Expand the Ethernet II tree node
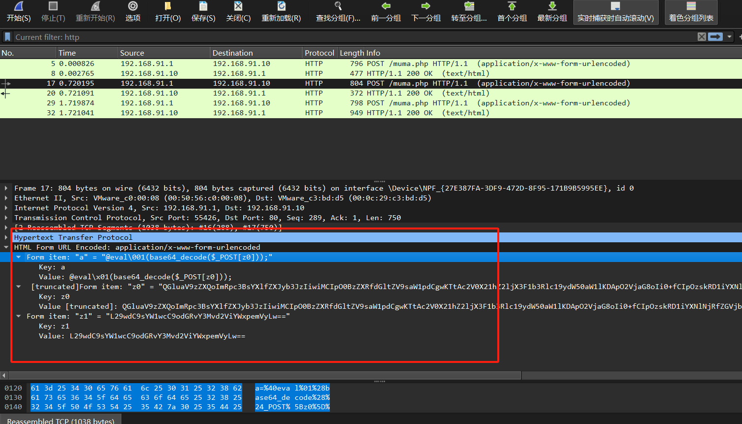 click(x=6, y=198)
